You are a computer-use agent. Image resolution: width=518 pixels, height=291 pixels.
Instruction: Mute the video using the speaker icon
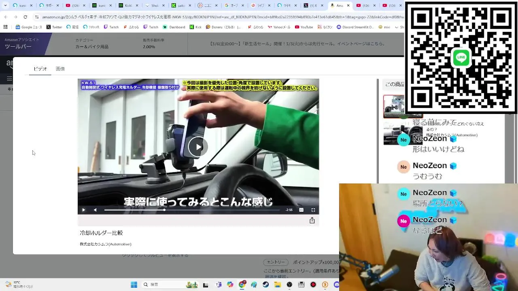(95, 210)
